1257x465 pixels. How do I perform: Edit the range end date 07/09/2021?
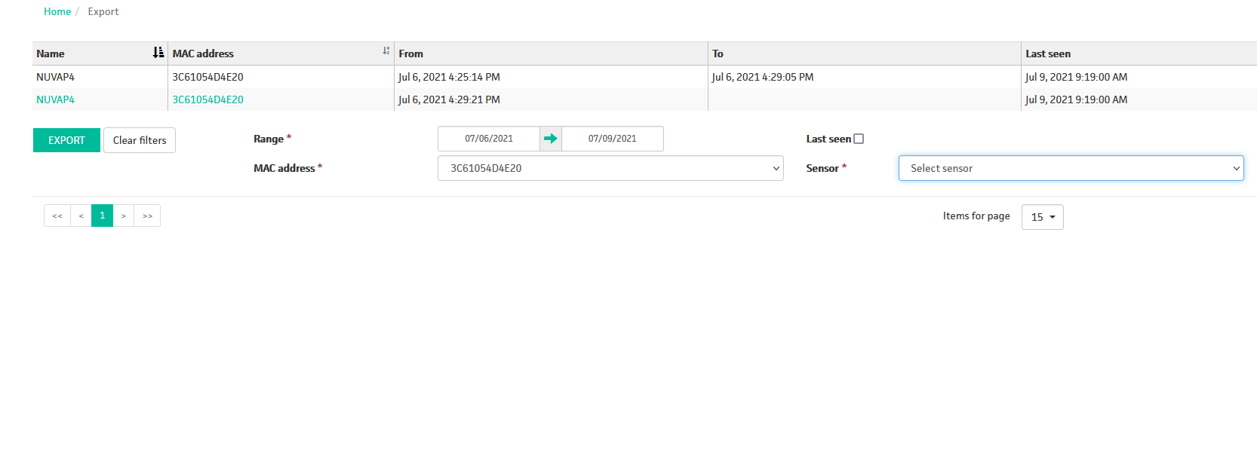(x=613, y=139)
